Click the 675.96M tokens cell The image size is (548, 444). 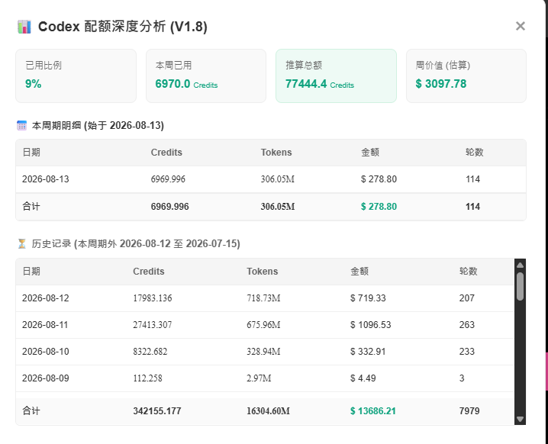coord(263,325)
